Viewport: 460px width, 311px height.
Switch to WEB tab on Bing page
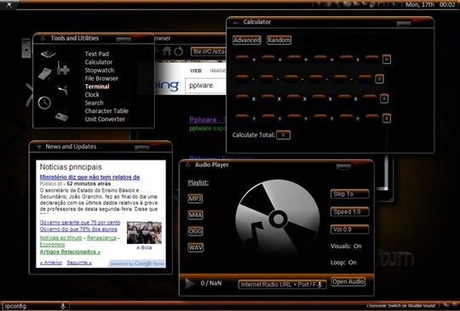[196, 71]
